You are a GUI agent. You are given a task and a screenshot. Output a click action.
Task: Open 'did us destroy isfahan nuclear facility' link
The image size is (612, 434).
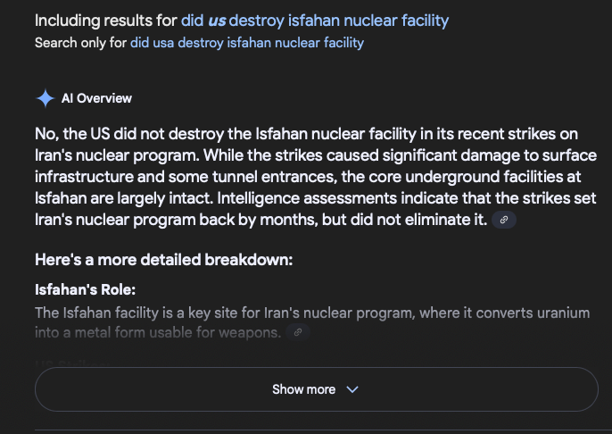(315, 21)
